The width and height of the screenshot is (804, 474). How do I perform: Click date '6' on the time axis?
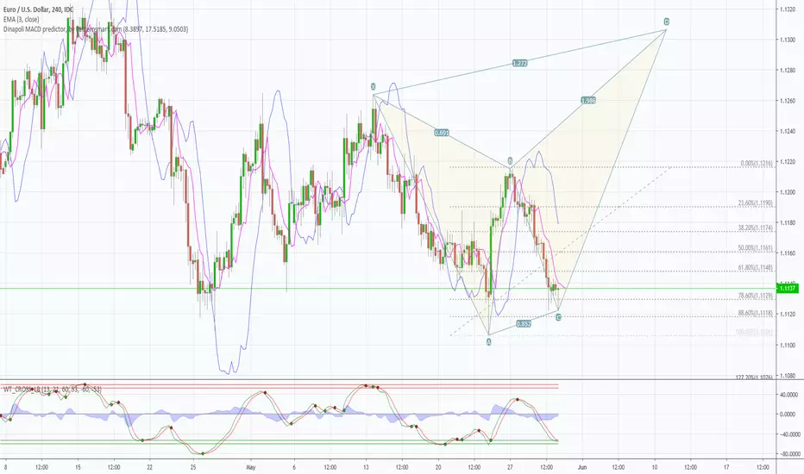(294, 467)
